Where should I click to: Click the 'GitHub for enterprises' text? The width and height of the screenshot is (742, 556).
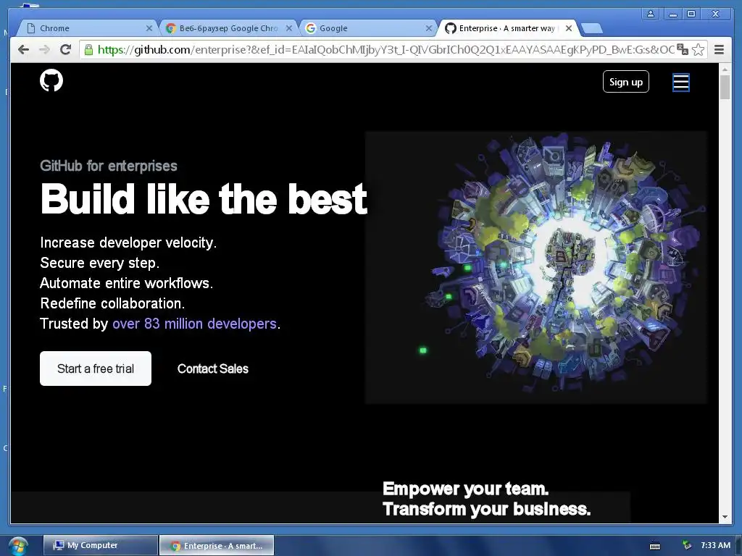point(109,166)
